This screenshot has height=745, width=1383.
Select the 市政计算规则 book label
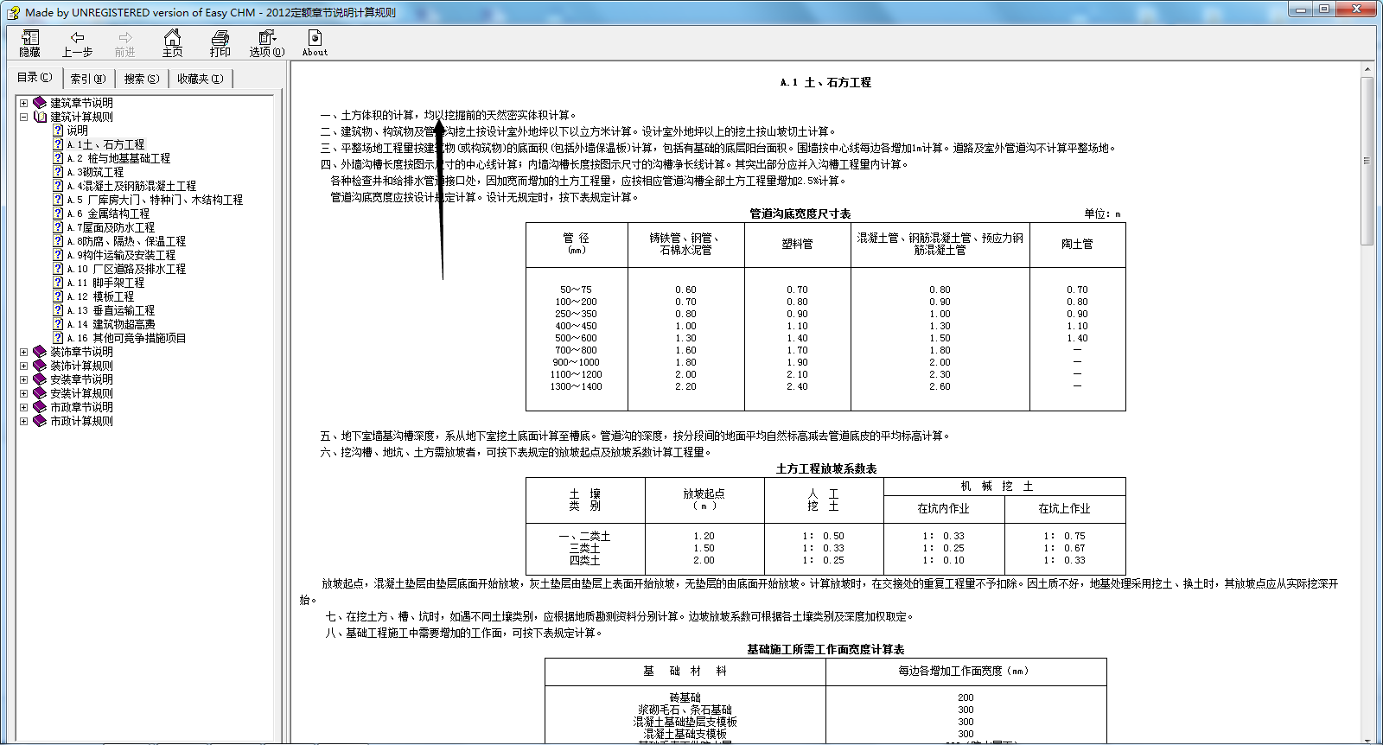pyautogui.click(x=81, y=421)
